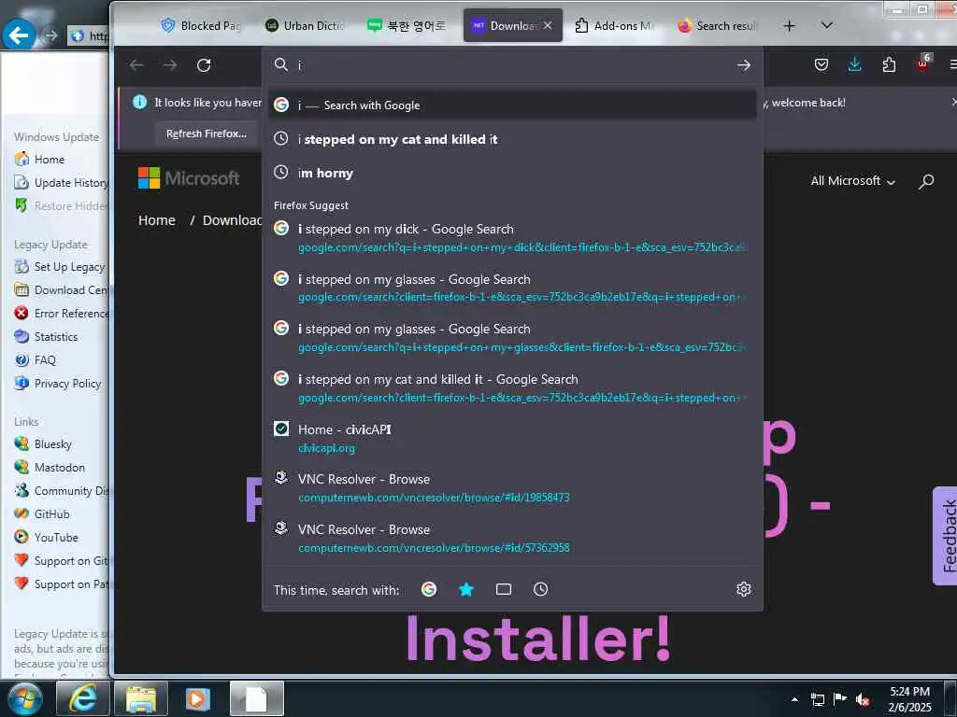Open 'i stepped on my cat and killed it - Google Search'
The width and height of the screenshot is (957, 717).
point(513,387)
